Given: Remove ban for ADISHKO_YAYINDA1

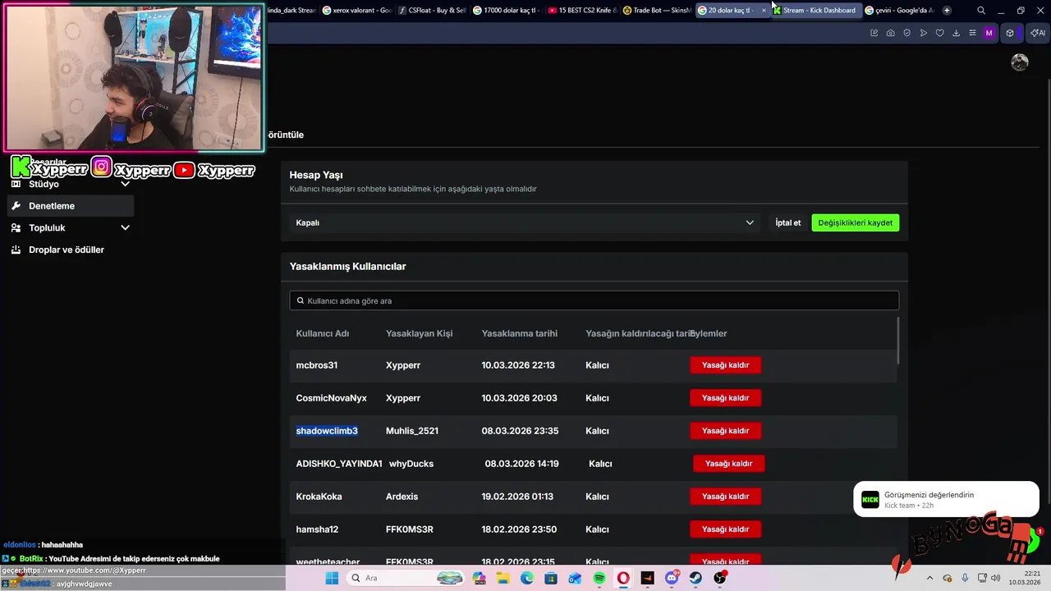Looking at the screenshot, I should [728, 464].
